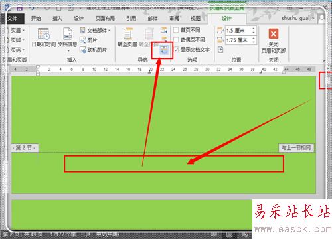Switch to the 视图 (View) tab
332x239 pixels.
click(x=195, y=19)
